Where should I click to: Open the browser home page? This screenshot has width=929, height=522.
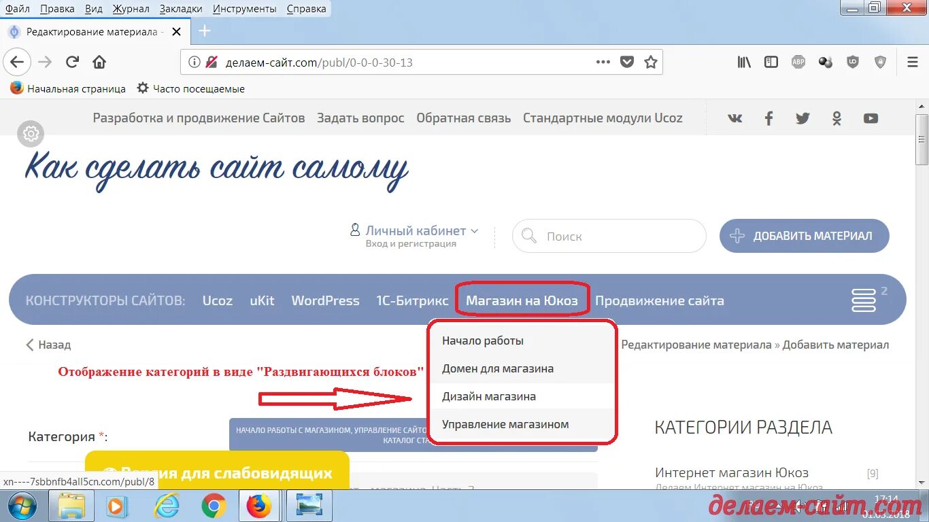tap(99, 63)
